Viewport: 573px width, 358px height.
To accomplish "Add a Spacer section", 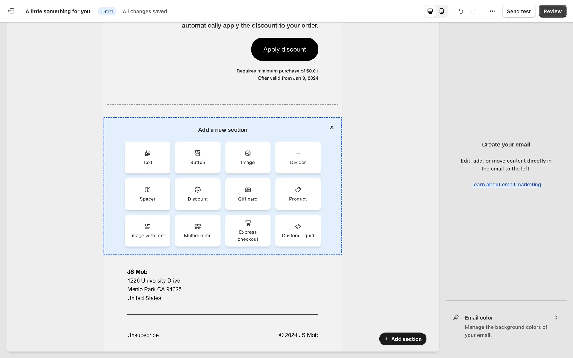I will click(x=147, y=194).
